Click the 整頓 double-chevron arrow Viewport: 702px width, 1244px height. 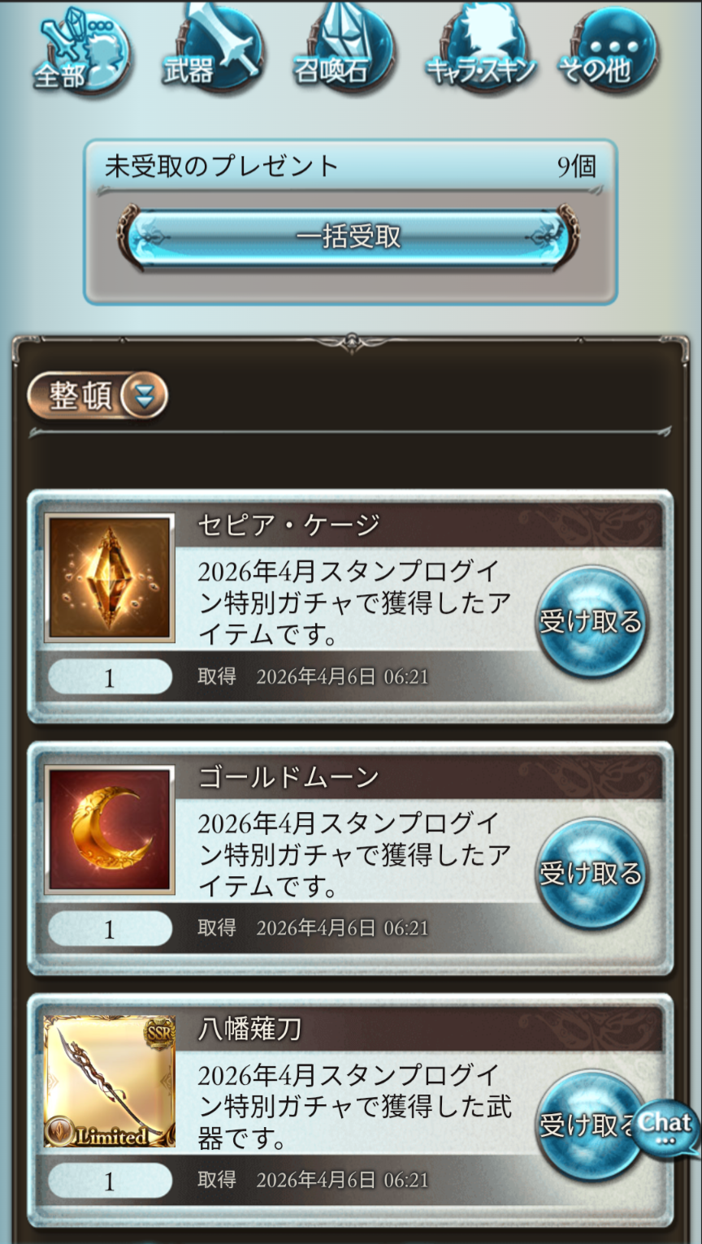(x=144, y=396)
